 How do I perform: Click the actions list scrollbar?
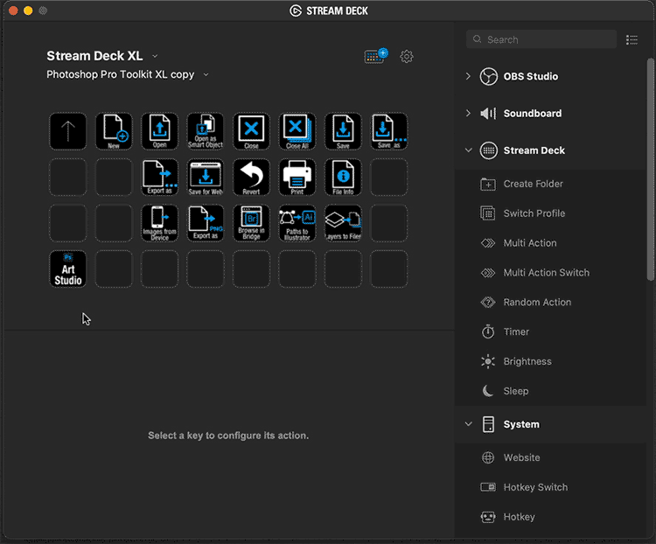pos(650,170)
